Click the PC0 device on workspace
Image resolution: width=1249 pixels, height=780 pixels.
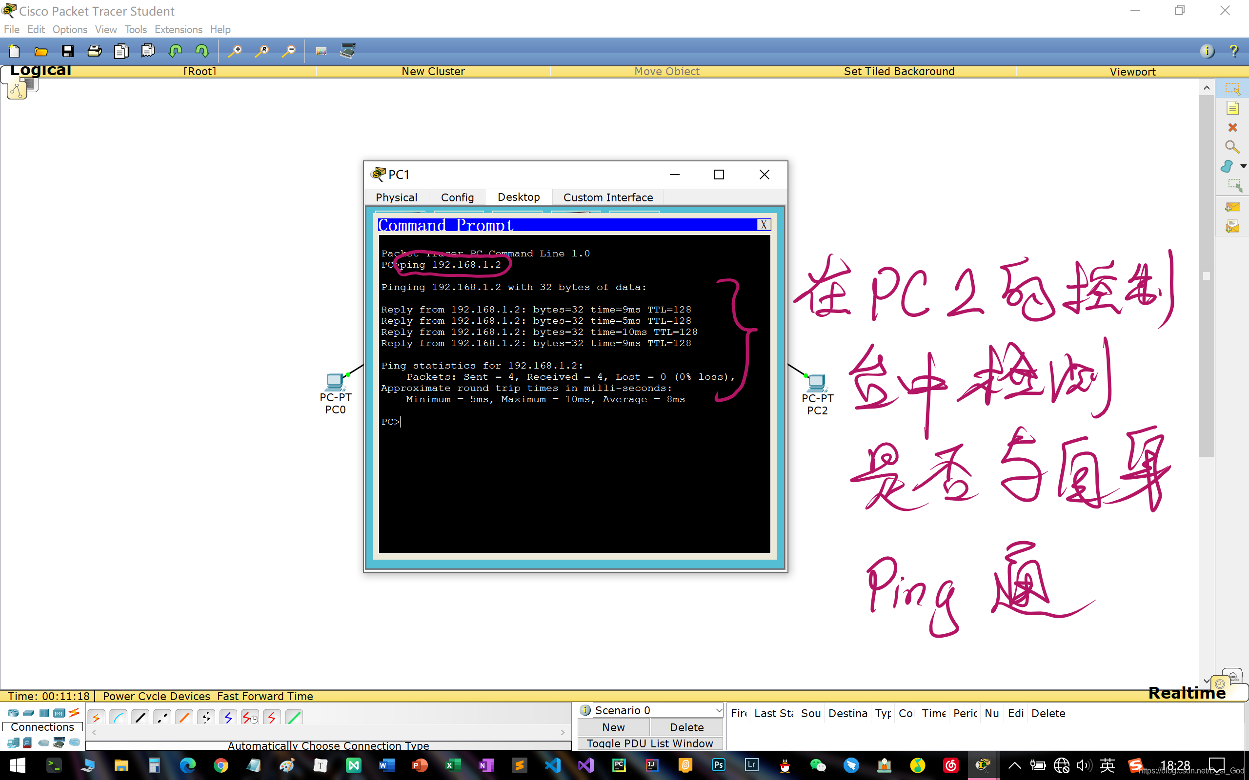tap(335, 382)
